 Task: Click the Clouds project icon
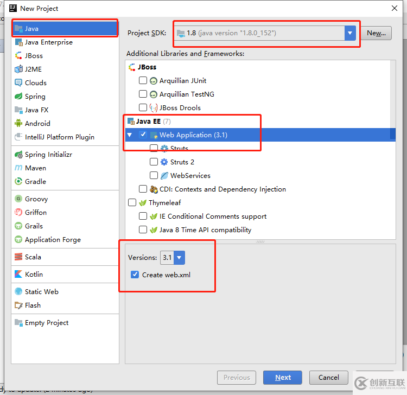pyautogui.click(x=18, y=82)
